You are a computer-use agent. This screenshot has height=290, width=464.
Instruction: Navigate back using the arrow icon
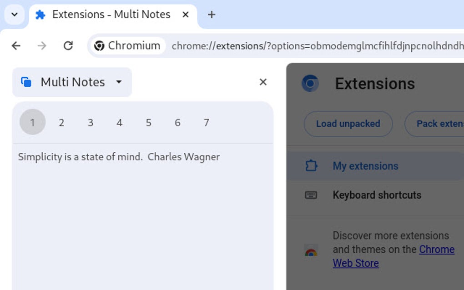(x=16, y=45)
